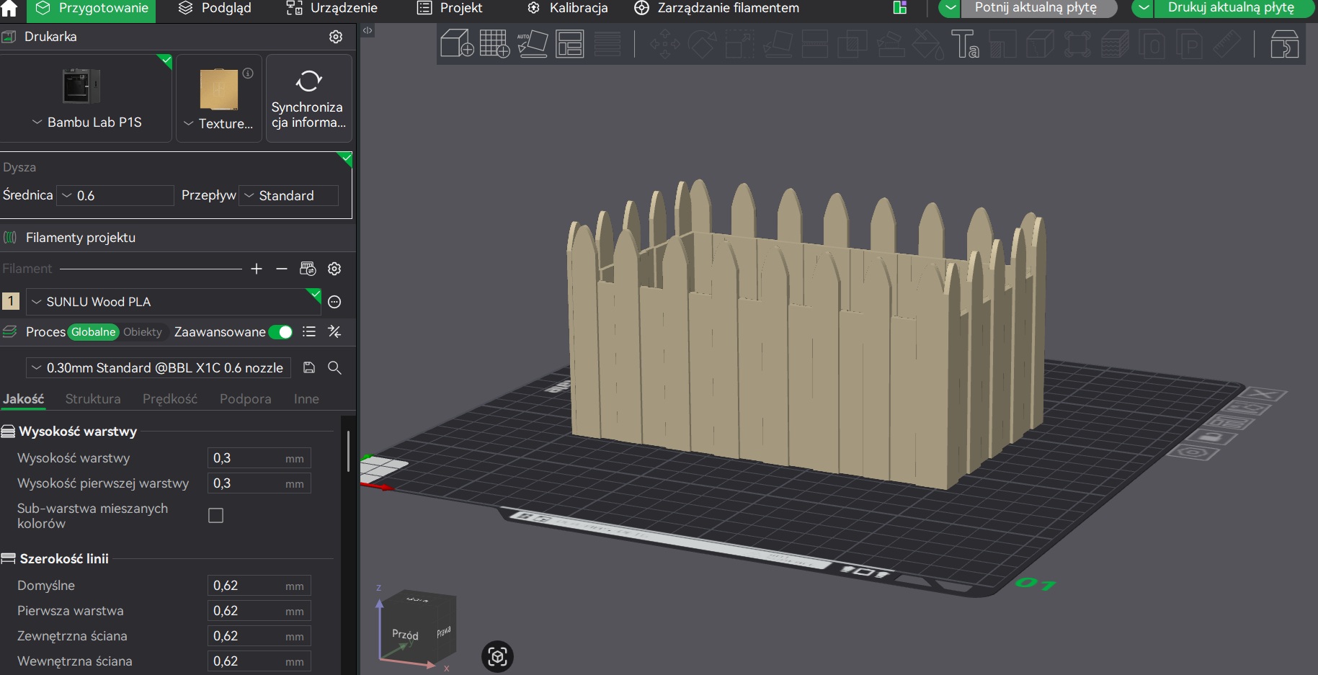Image resolution: width=1318 pixels, height=675 pixels.
Task: Save process preset with disk icon
Action: [x=309, y=367]
